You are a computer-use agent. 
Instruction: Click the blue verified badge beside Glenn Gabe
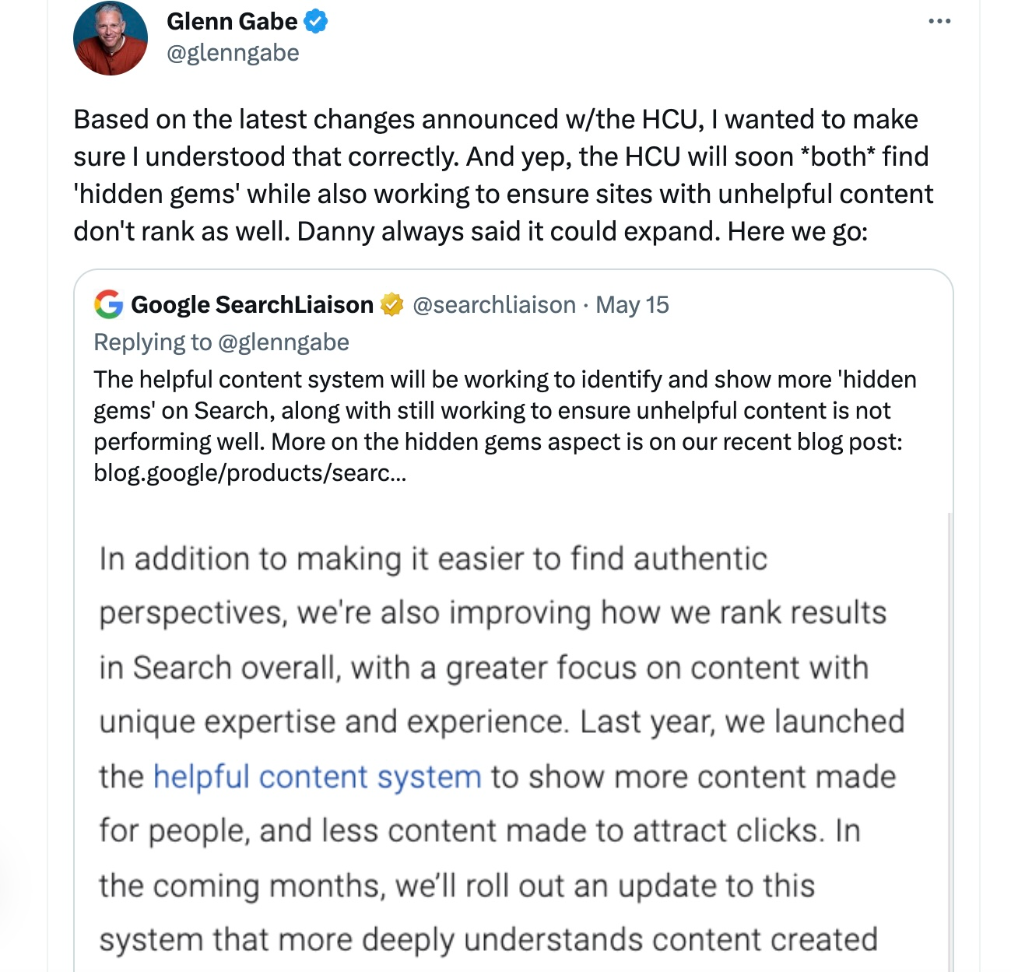[x=314, y=22]
